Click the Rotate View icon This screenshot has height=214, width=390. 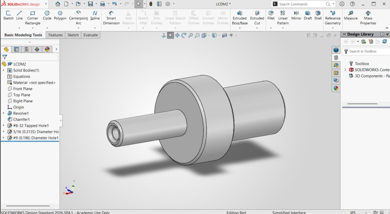click(184, 35)
